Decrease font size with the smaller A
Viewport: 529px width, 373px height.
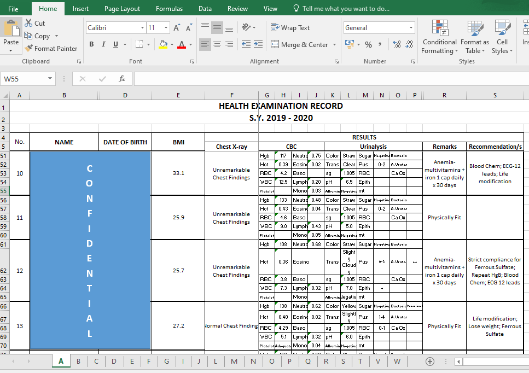[189, 28]
